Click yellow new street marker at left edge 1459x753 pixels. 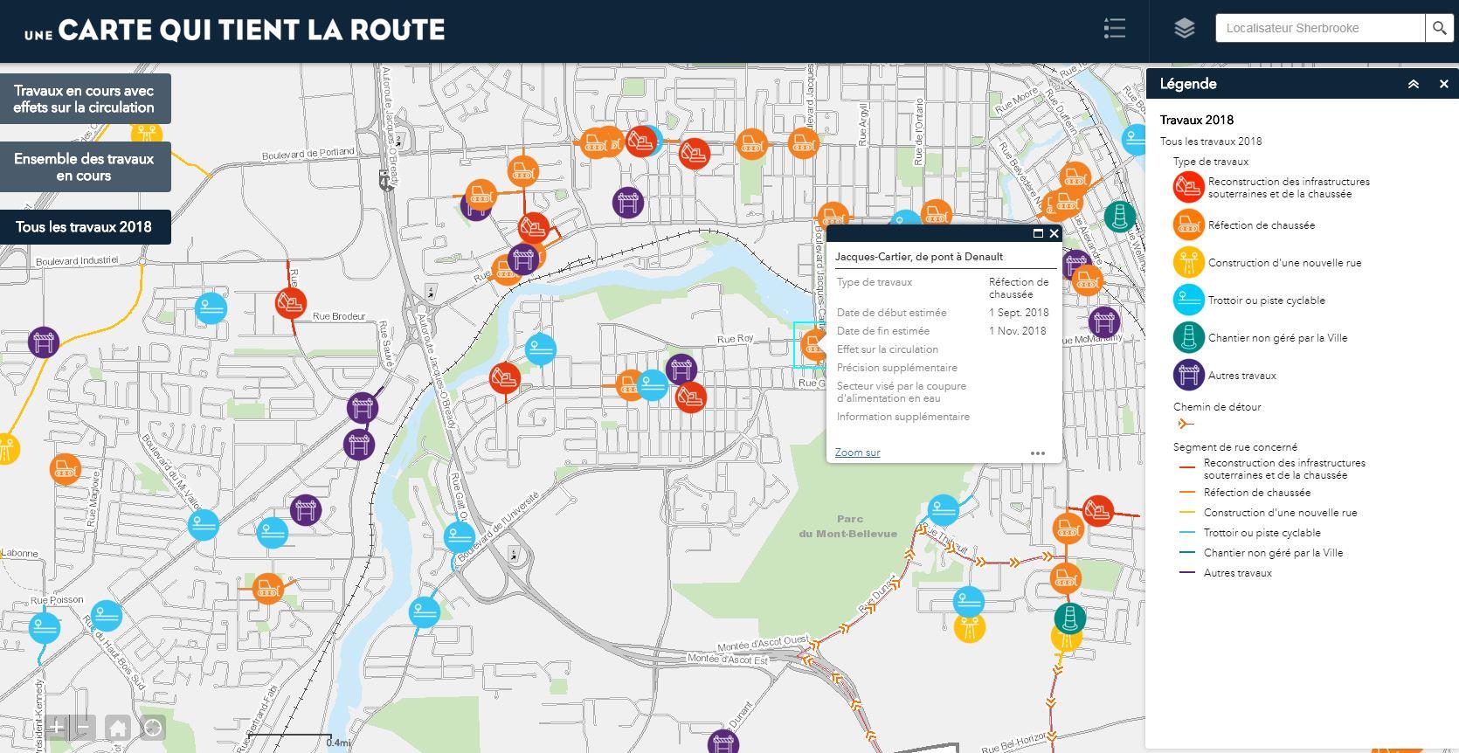7,449
